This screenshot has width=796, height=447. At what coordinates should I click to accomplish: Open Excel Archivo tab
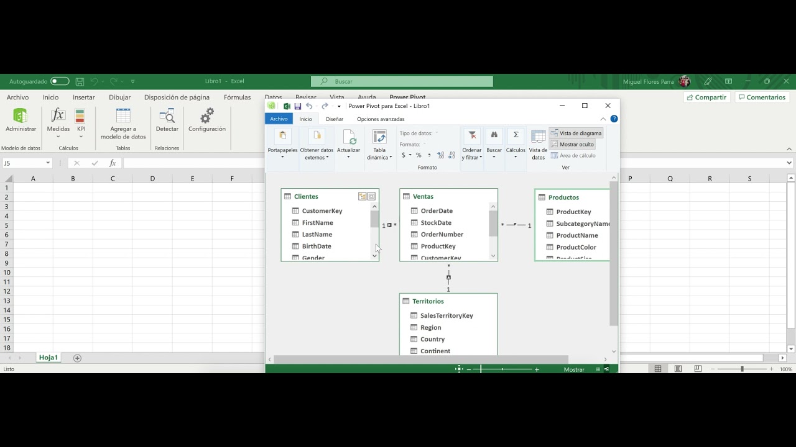click(x=17, y=97)
